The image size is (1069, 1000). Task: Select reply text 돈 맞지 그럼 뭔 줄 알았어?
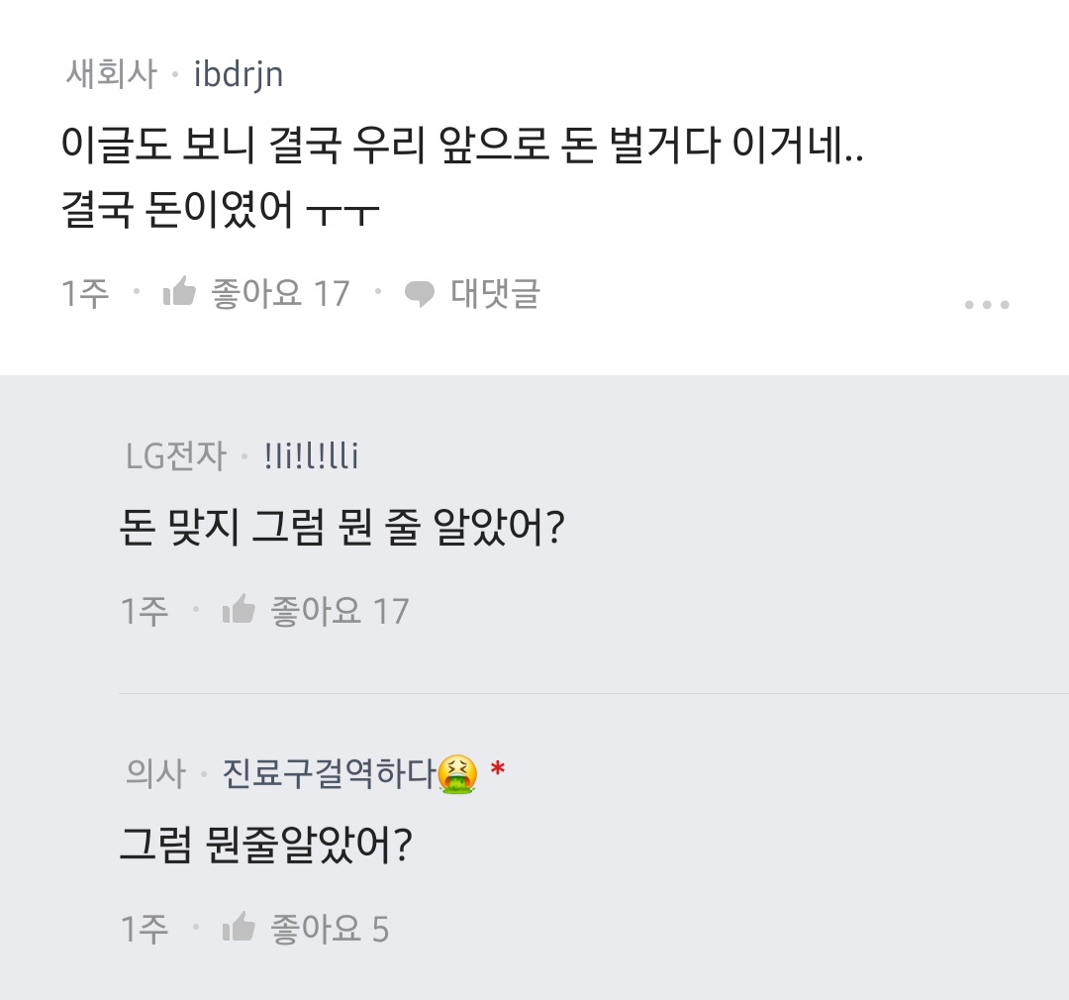[341, 528]
